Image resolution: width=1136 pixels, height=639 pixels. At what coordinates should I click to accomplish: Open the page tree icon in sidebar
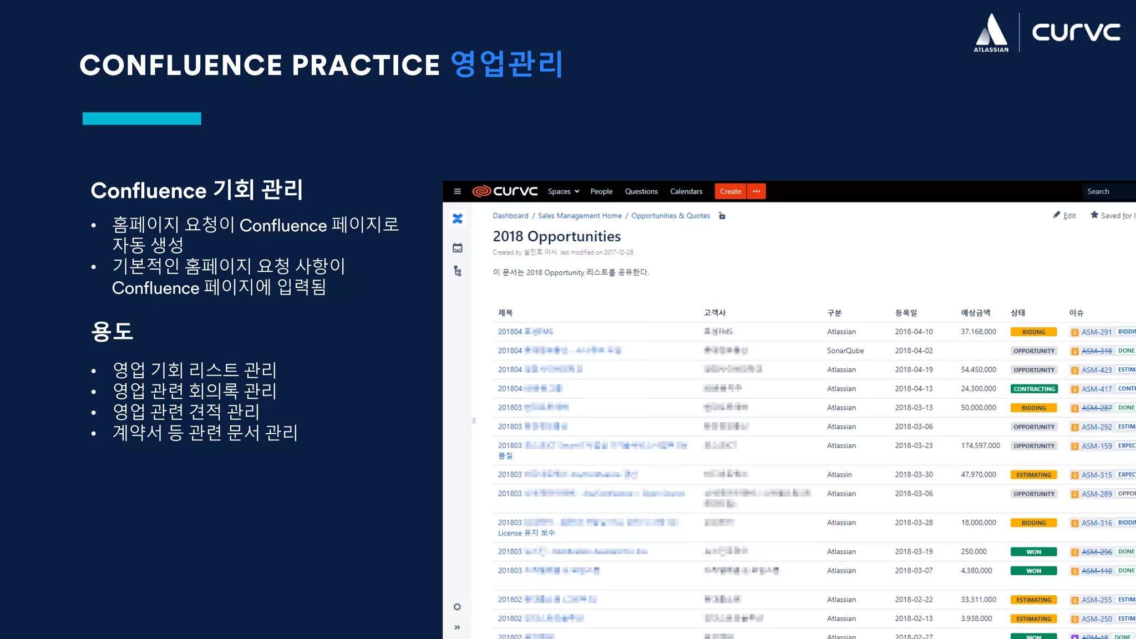click(458, 271)
